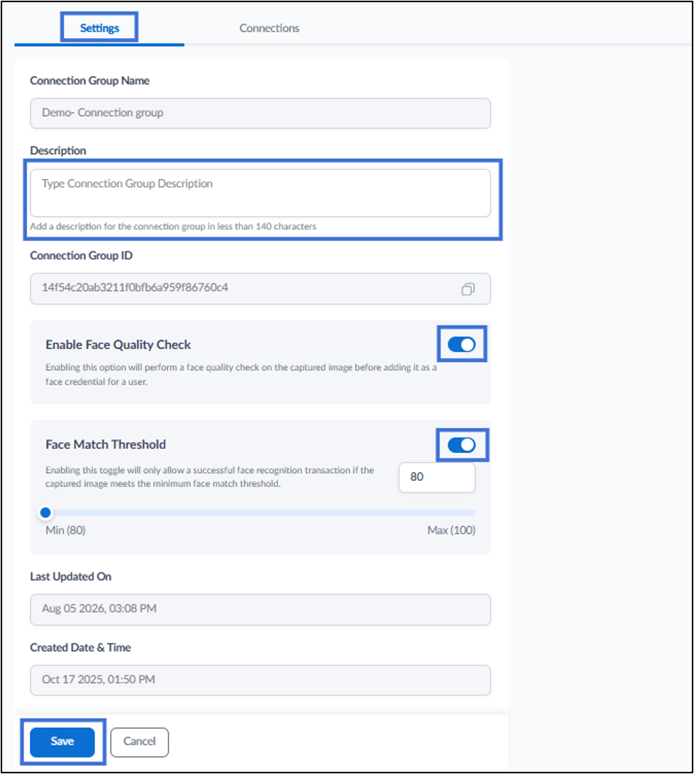694x774 pixels.
Task: Click the 'Max (100)' slider label
Action: (x=451, y=530)
